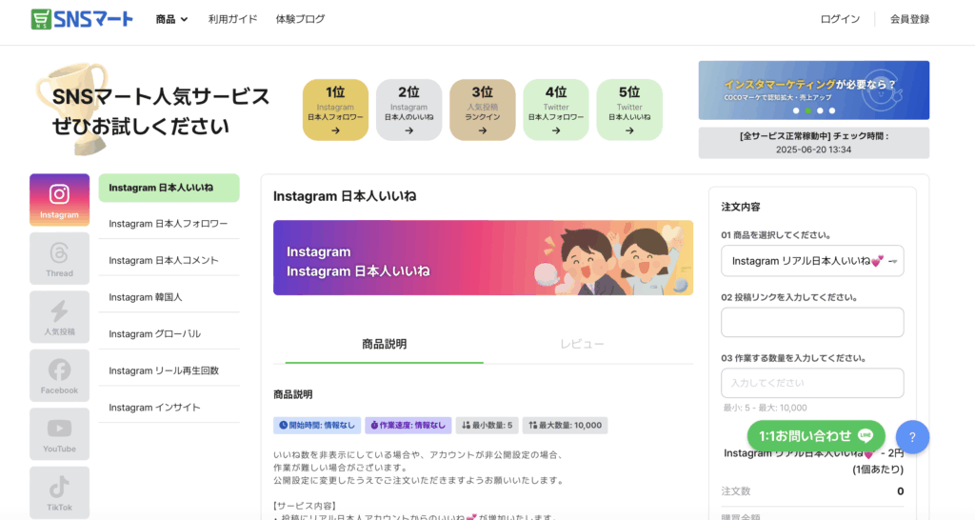
Task: Select Instagram グローバル submenu item
Action: point(169,334)
